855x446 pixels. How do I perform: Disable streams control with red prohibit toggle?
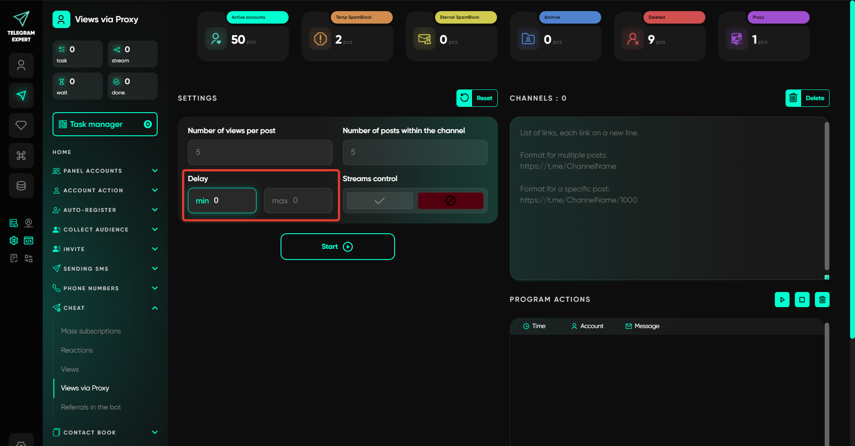pyautogui.click(x=450, y=201)
